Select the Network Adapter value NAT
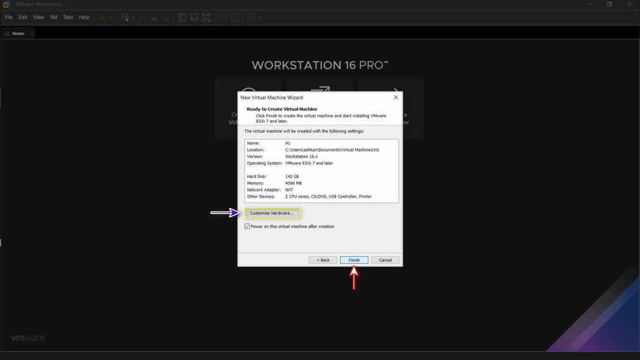The image size is (640, 360). 289,190
